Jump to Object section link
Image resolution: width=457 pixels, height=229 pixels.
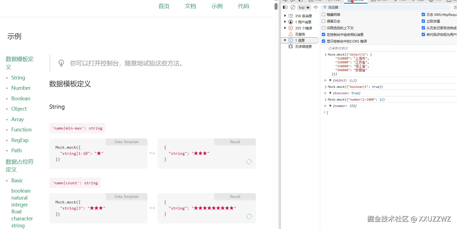pyautogui.click(x=19, y=109)
